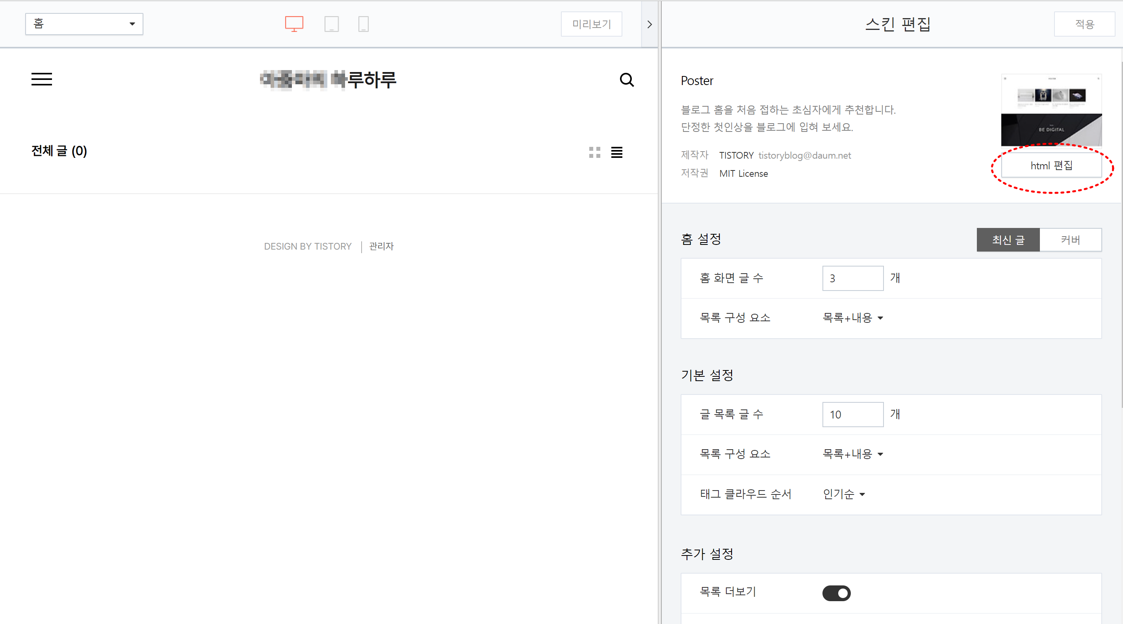The height and width of the screenshot is (624, 1123).
Task: Click the 미리보기 preview button
Action: click(x=591, y=24)
